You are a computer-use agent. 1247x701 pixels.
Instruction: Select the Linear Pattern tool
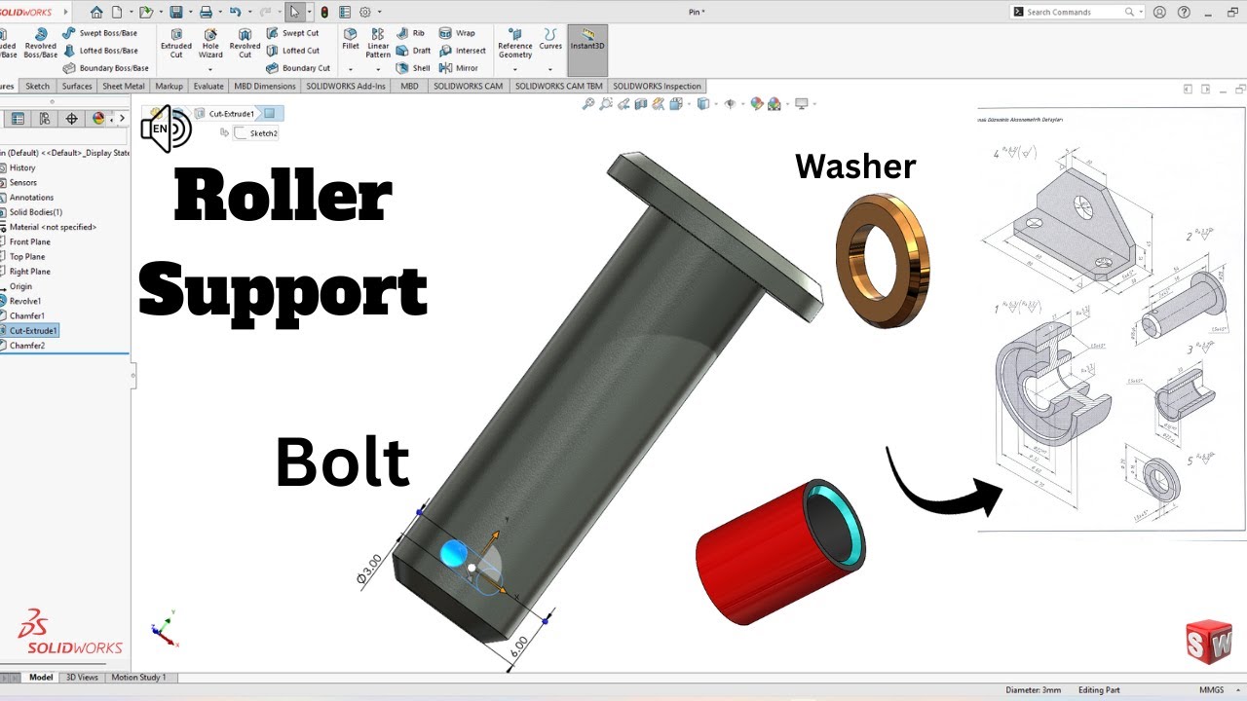pos(378,41)
